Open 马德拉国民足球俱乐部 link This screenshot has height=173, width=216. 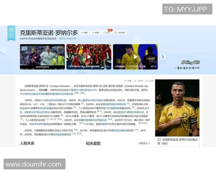[x=55, y=100]
